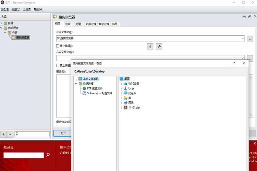Click the left folder browse button
Screen dimensions: 257x171
250,39
